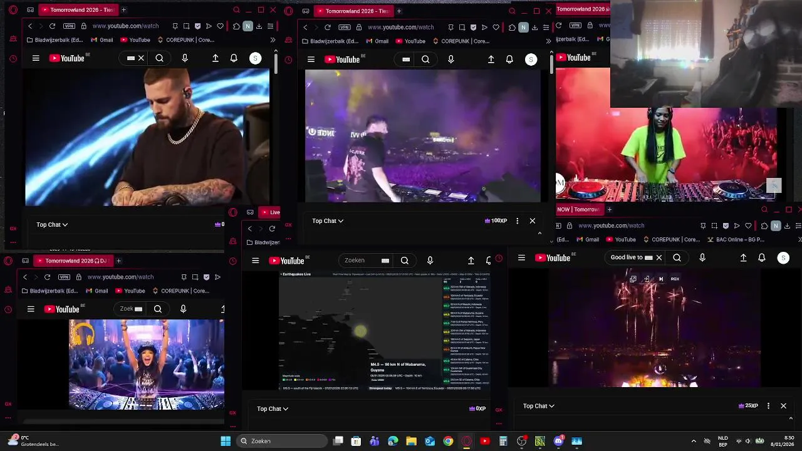
Task: Open account avatar in fireworks YouTube window
Action: click(783, 257)
